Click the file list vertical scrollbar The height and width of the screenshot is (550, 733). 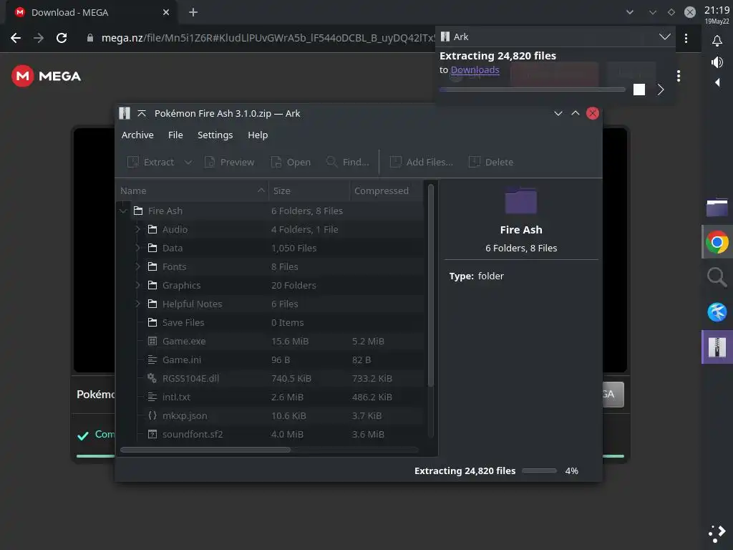pos(430,285)
